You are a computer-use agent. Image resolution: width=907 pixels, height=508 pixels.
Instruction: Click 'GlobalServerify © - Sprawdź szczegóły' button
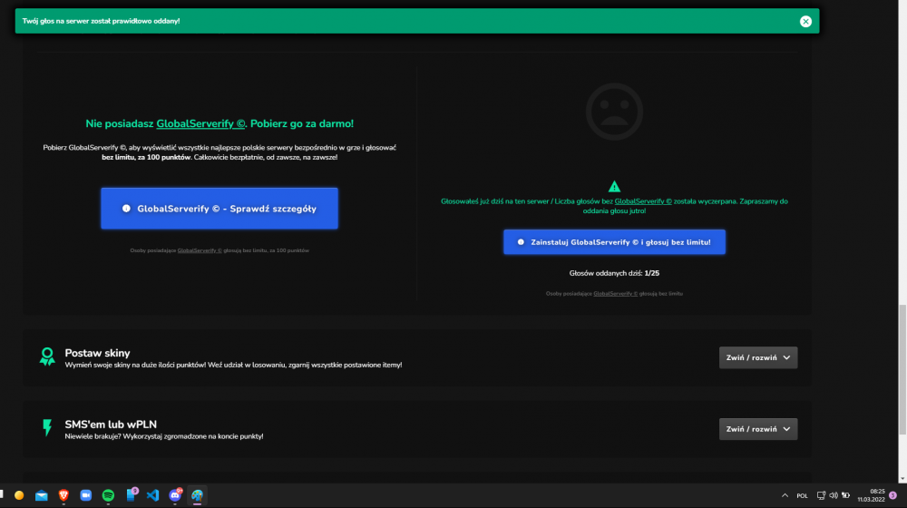(x=219, y=209)
